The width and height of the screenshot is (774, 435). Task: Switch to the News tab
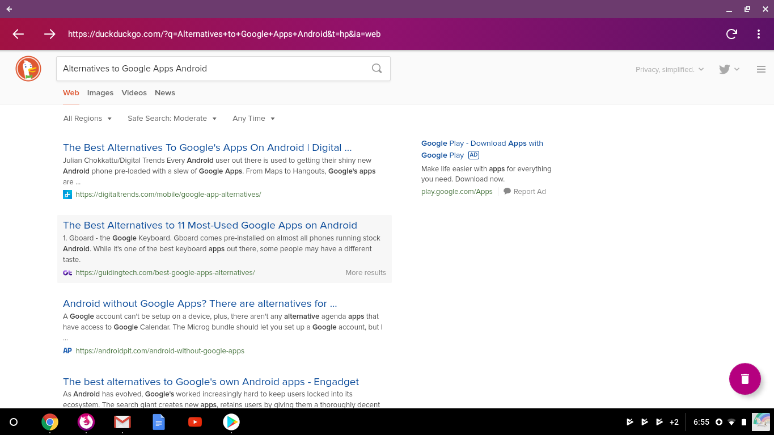click(165, 93)
